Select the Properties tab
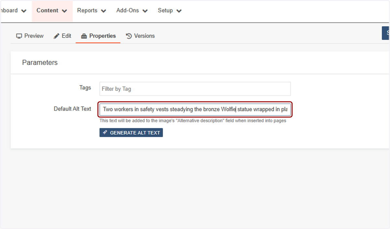Screen dimensions: 390x229 pos(98,36)
